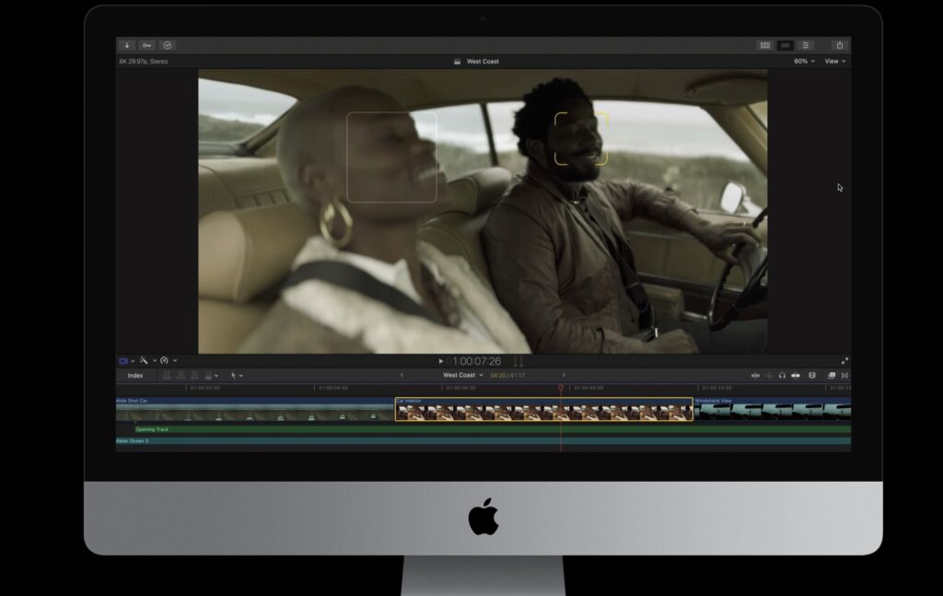
Task: Open the retime speedometer menu
Action: coord(168,361)
